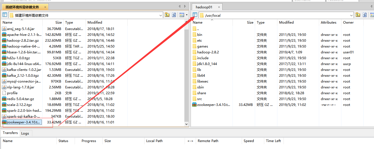Click the kafka-clients-1.0.2.jar file icon
This screenshot has height=149, width=374.
point(4,69)
